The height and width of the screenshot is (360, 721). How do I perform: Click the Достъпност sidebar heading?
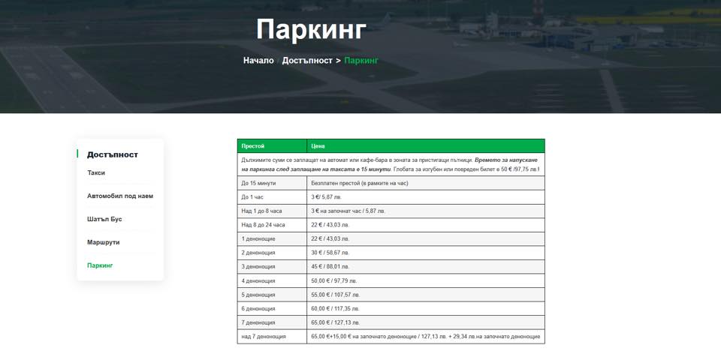(113, 154)
